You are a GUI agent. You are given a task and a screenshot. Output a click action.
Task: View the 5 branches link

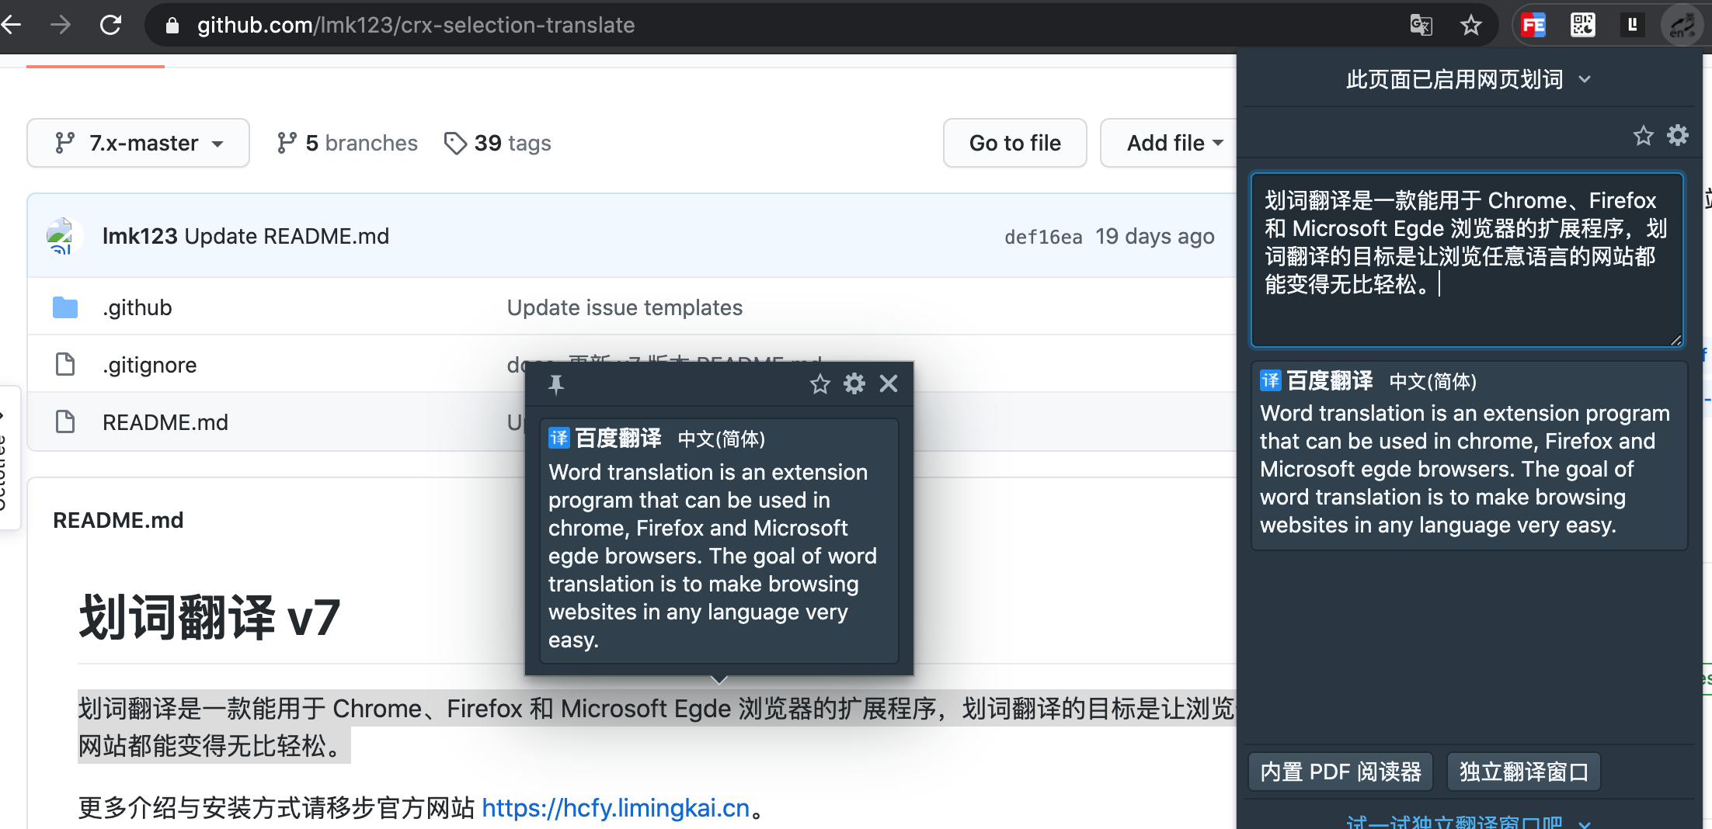point(347,143)
